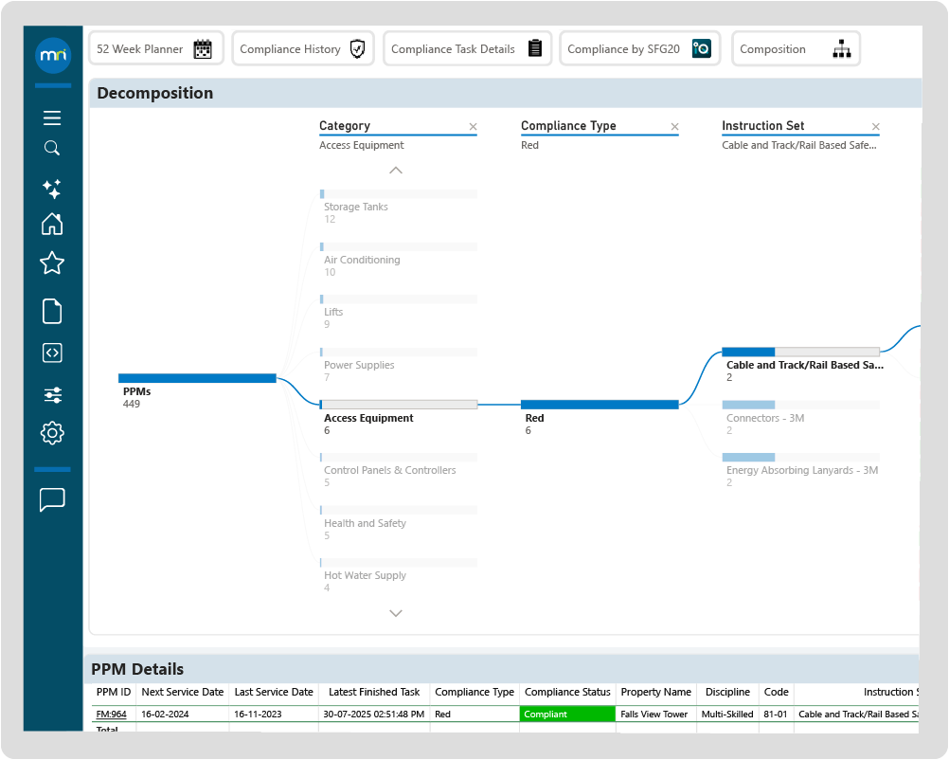Open Favorites star icon
The image size is (949, 760).
(52, 263)
